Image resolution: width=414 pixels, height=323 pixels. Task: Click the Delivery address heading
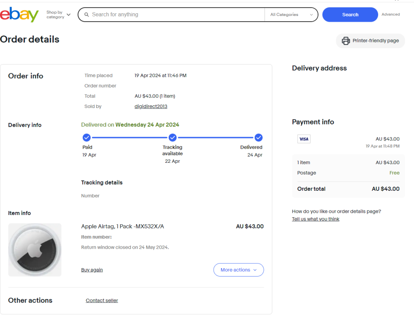point(319,68)
